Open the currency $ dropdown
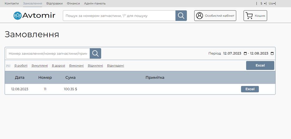The height and width of the screenshot is (139, 291). (263, 3)
